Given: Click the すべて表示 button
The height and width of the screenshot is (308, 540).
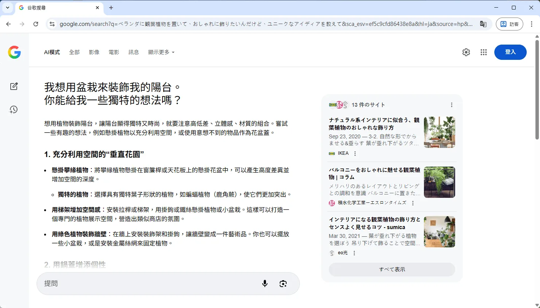Looking at the screenshot, I should click(392, 269).
